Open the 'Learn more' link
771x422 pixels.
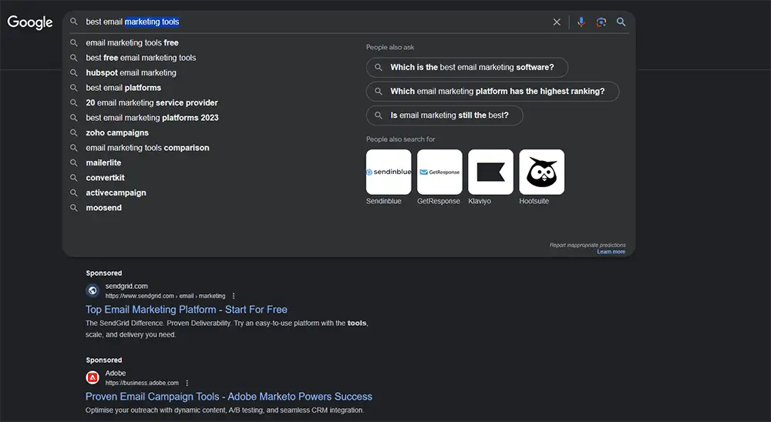click(x=611, y=252)
